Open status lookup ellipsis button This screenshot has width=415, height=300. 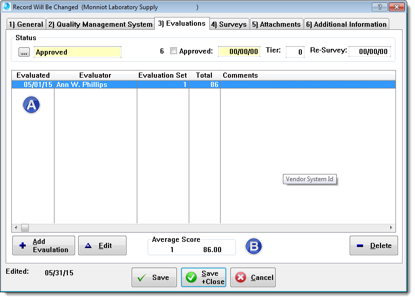click(x=24, y=52)
